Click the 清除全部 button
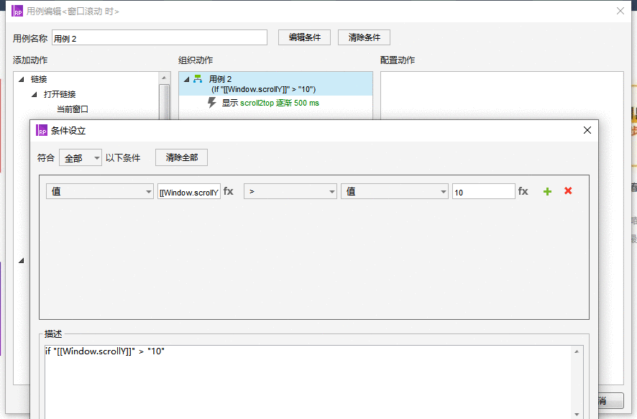This screenshot has height=419, width=637. pyautogui.click(x=182, y=157)
